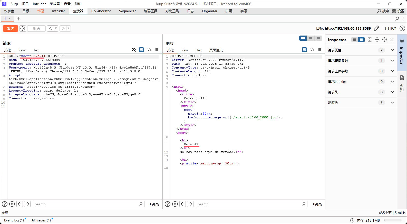Toggle \n display in request pane

point(149,50)
